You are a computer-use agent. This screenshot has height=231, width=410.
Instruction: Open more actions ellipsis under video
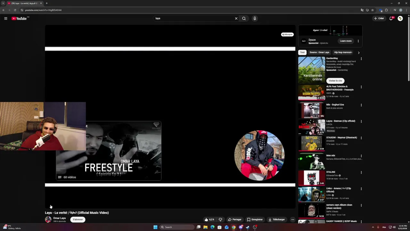click(x=292, y=219)
